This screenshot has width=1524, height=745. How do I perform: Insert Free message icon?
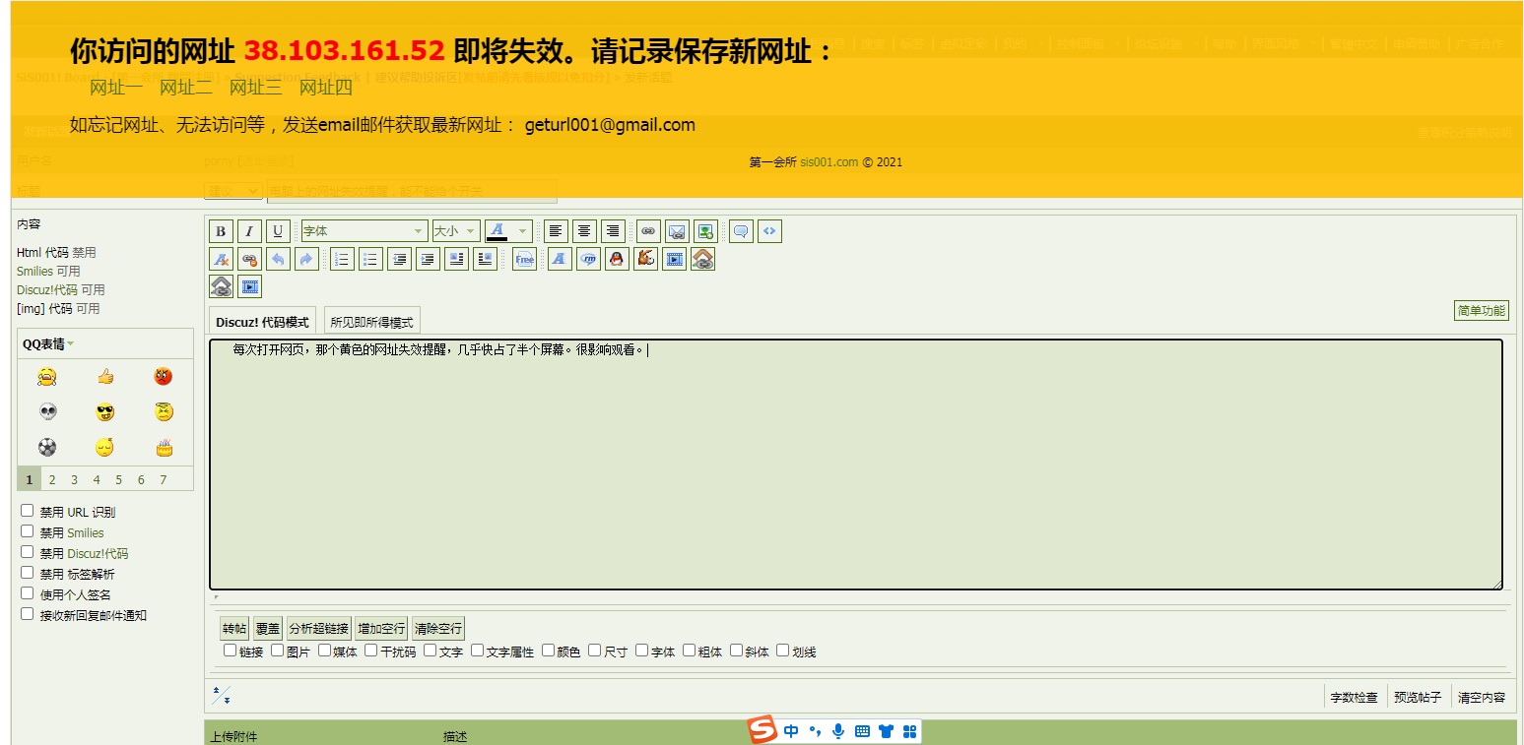pos(525,259)
